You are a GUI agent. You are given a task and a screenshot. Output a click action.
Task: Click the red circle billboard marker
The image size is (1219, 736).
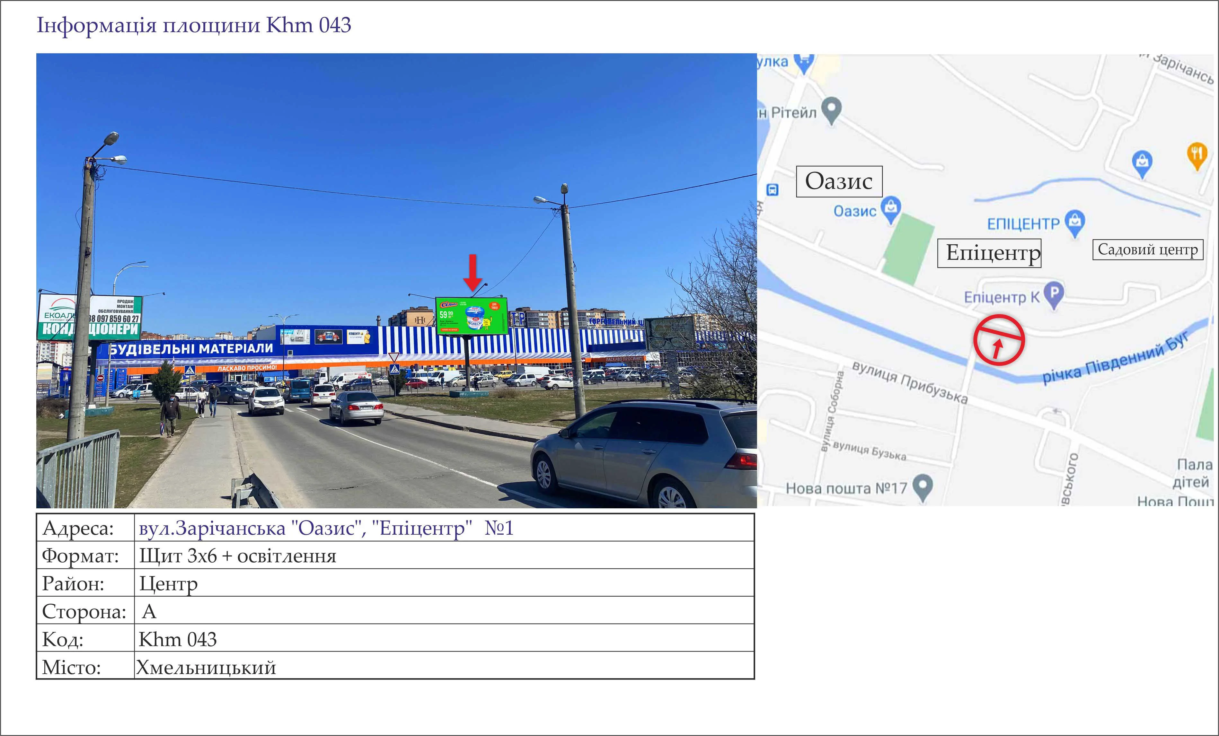pyautogui.click(x=999, y=340)
